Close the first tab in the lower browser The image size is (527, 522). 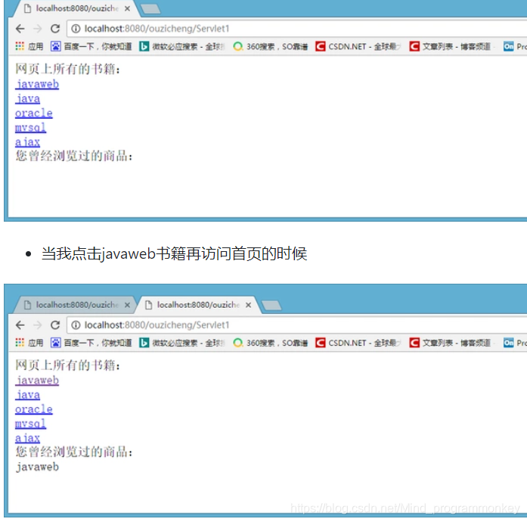pyautogui.click(x=127, y=305)
